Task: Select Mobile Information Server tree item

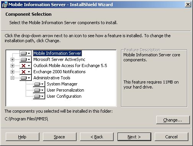Action: (x=57, y=53)
